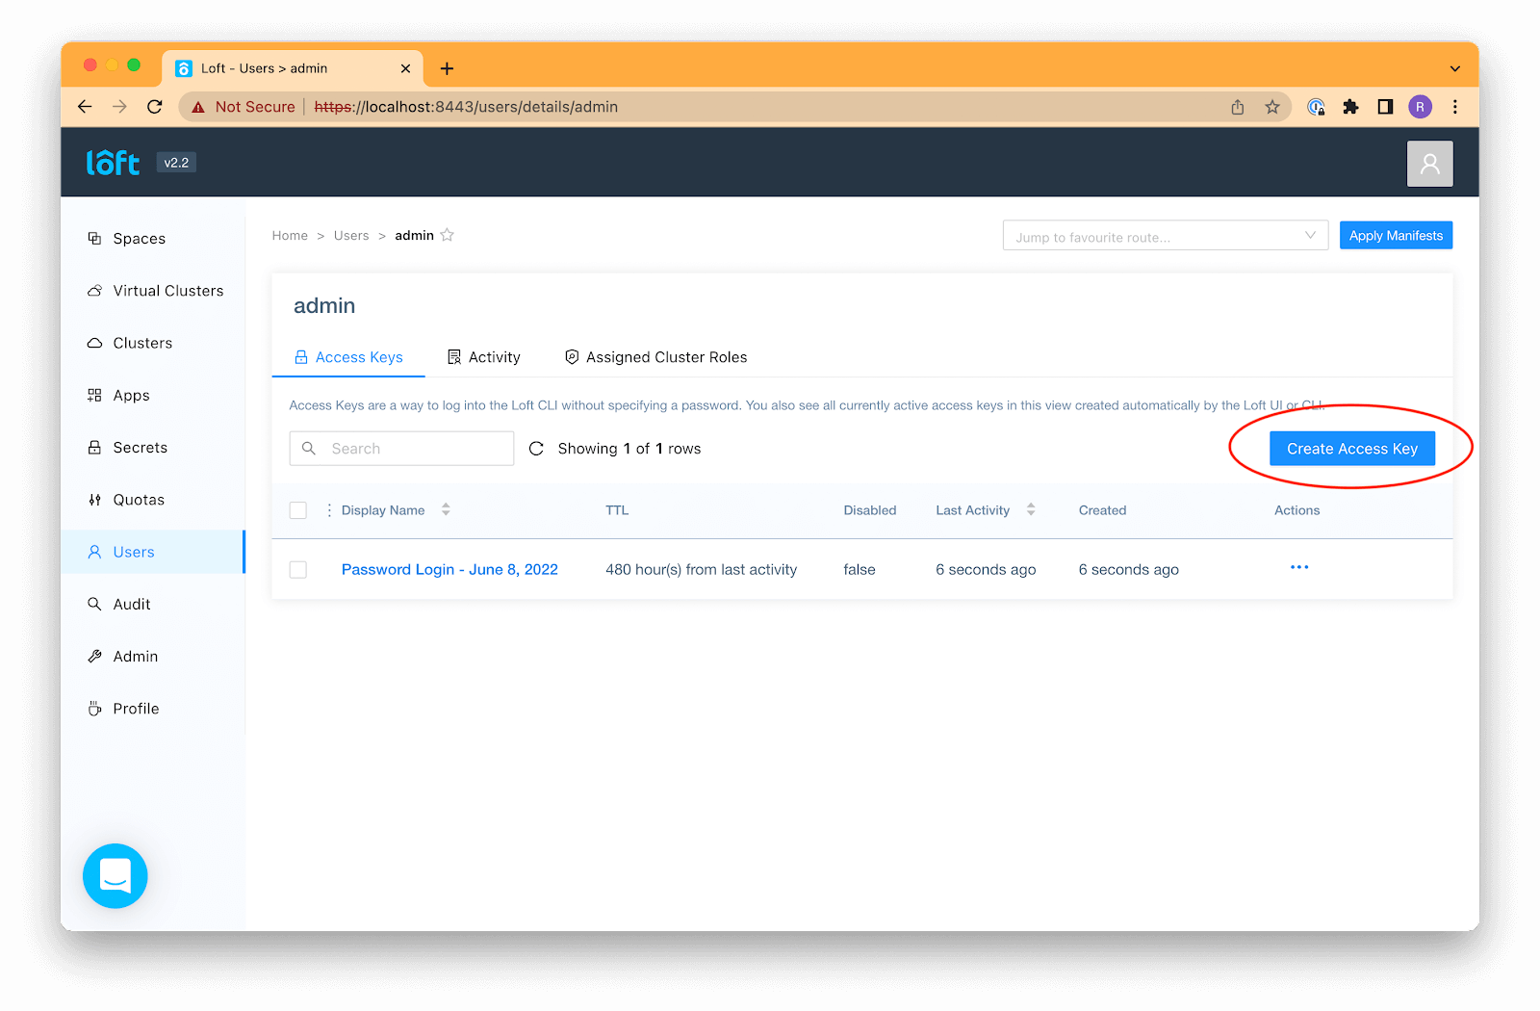Go to the Profile section
The image size is (1540, 1011).
point(136,708)
